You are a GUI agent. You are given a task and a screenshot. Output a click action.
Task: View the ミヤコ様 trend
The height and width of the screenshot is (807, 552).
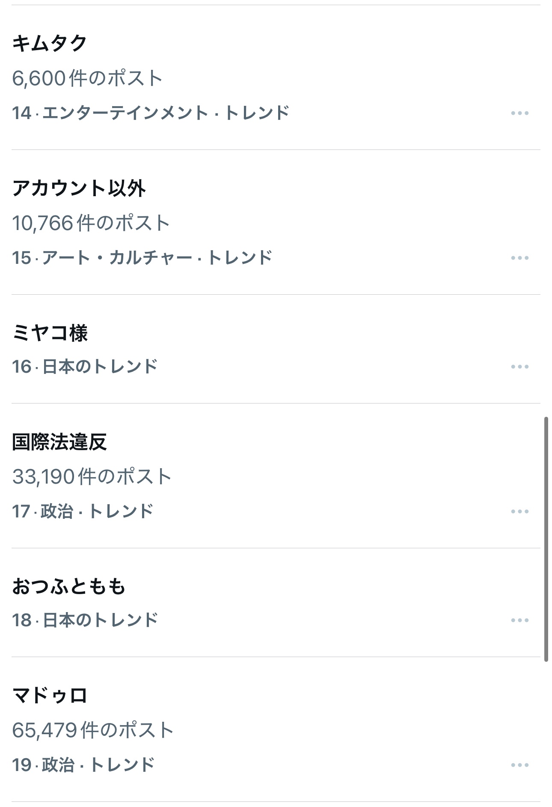click(x=50, y=333)
